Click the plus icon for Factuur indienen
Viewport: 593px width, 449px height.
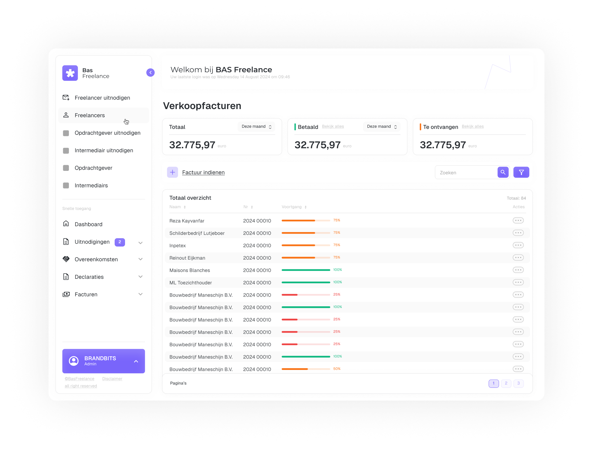(x=172, y=172)
